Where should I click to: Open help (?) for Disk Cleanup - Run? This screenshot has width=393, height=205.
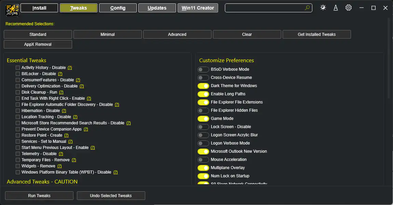click(x=61, y=92)
